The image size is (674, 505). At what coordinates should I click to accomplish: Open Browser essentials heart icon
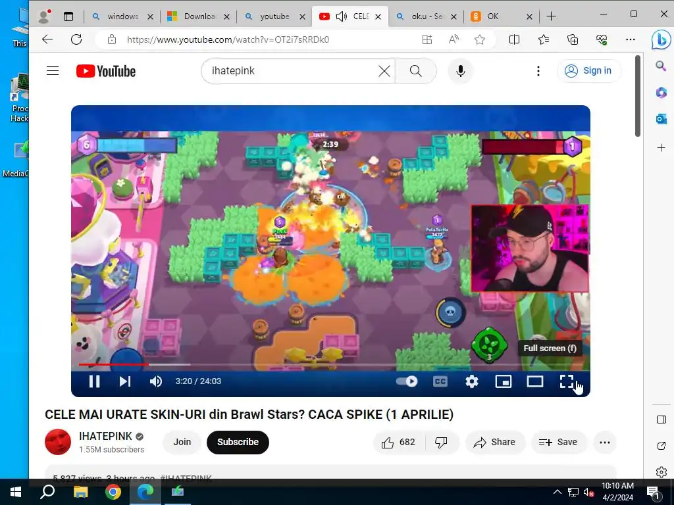pos(602,39)
